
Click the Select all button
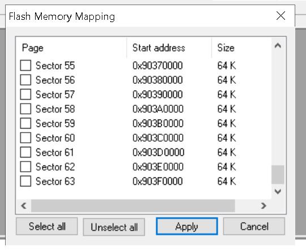[x=47, y=227]
